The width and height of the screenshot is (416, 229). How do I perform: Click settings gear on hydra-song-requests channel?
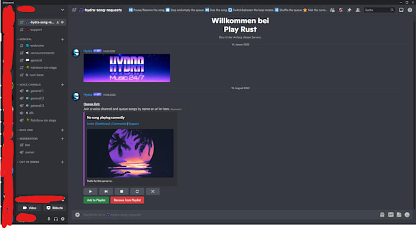coord(62,22)
